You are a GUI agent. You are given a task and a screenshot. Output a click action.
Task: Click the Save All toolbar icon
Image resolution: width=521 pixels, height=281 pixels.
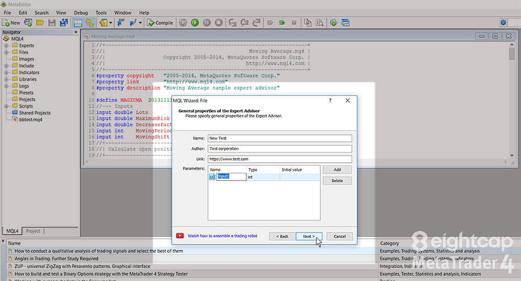pos(64,23)
